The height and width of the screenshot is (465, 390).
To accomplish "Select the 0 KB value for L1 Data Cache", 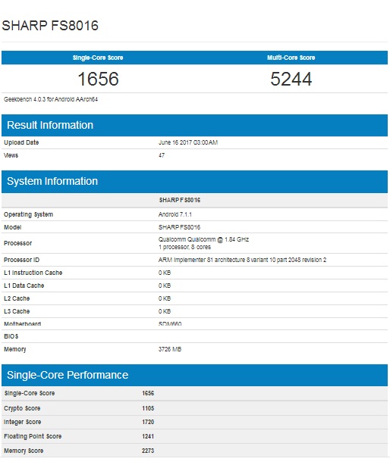I will (165, 286).
